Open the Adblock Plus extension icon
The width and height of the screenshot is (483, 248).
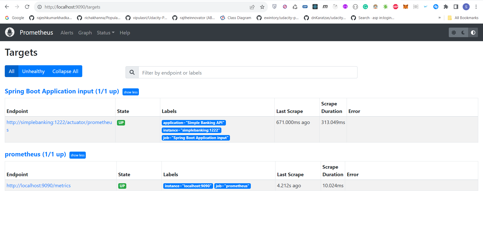pos(395,7)
